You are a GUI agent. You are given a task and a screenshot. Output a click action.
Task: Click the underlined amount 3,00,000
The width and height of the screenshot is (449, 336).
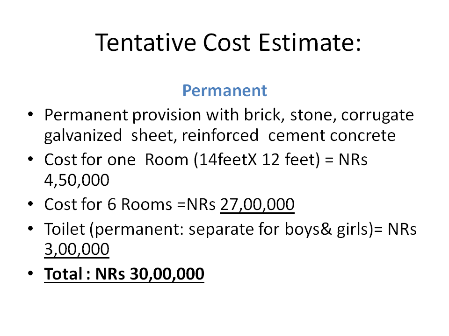click(x=77, y=249)
